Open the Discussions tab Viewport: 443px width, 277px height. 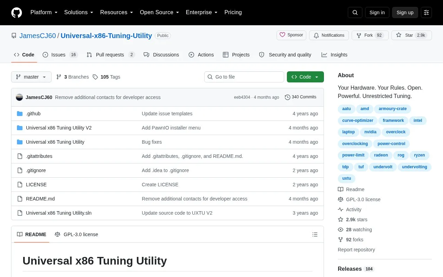161,55
